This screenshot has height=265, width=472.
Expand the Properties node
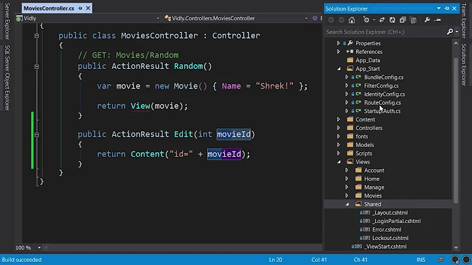pyautogui.click(x=338, y=43)
